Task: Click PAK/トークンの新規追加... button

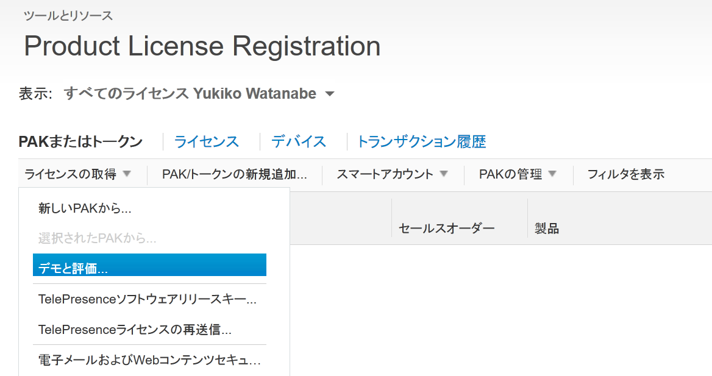Action: pyautogui.click(x=234, y=174)
